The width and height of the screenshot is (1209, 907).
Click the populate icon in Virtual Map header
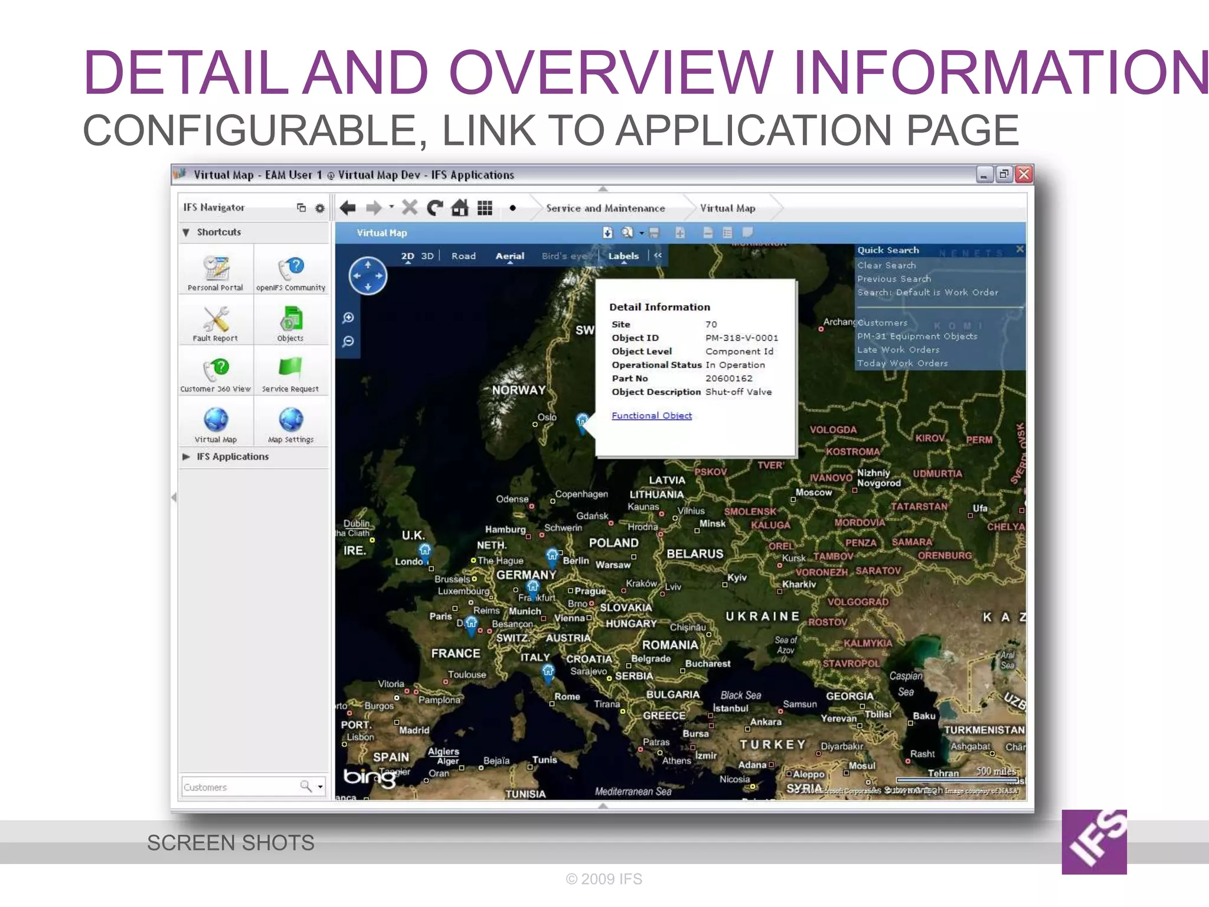coord(607,233)
